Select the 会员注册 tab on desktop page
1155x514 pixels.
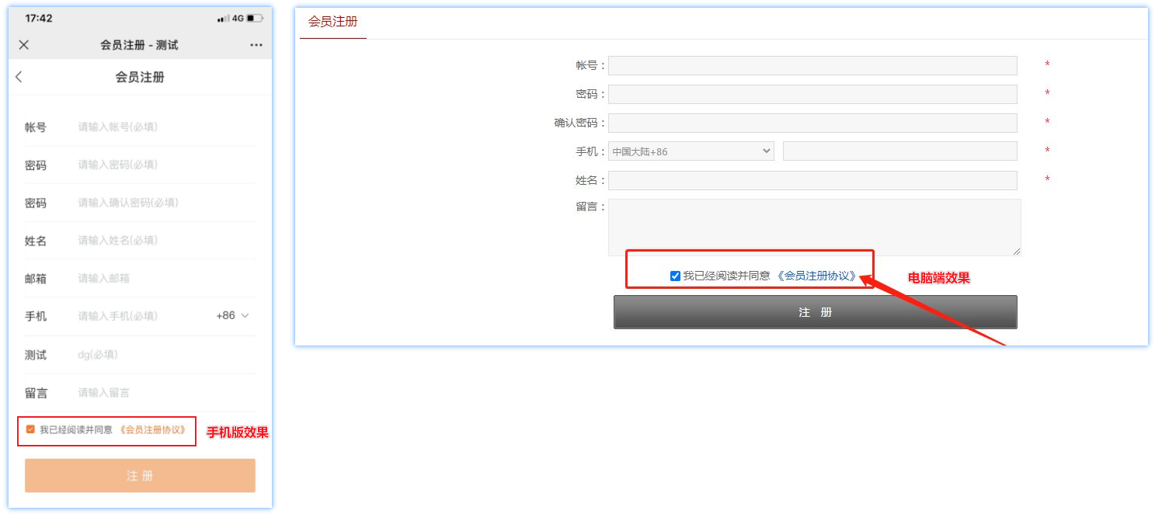coord(332,22)
